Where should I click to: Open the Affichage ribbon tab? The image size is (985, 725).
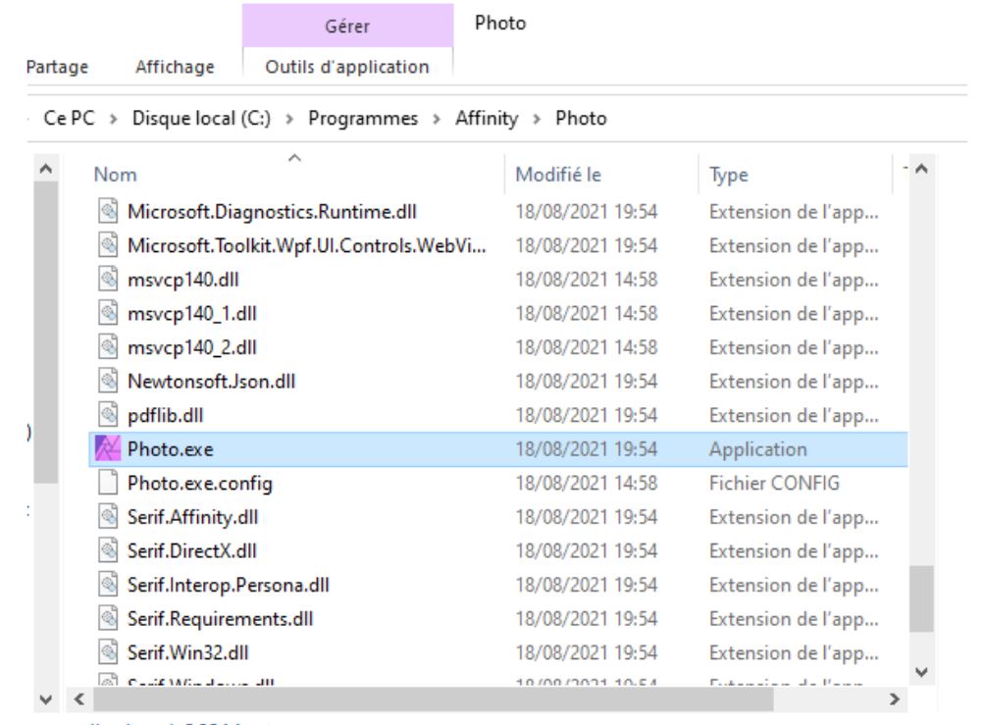(175, 67)
